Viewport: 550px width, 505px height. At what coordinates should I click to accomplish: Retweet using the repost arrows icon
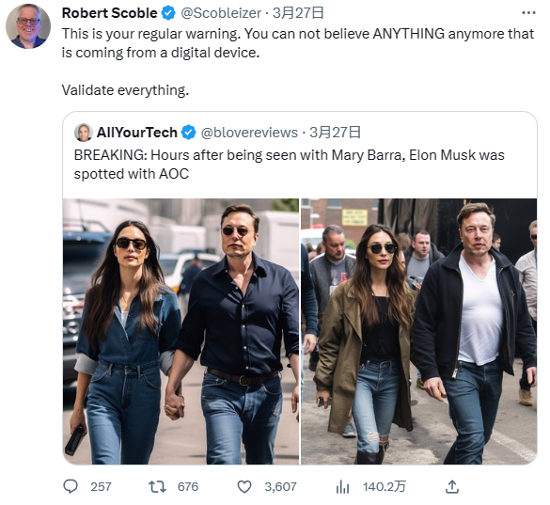pos(157,487)
